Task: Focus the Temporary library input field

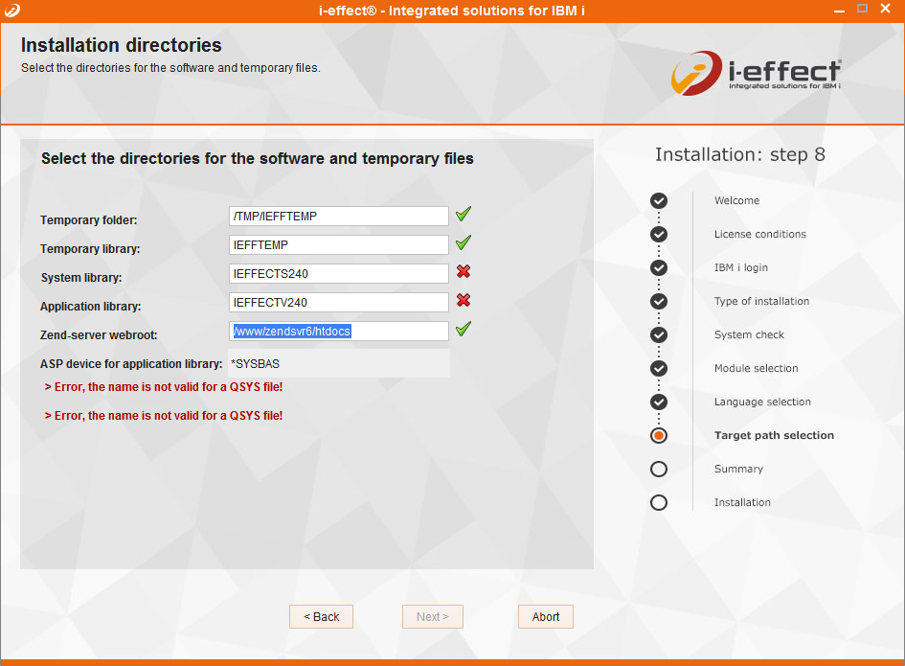Action: [x=339, y=245]
